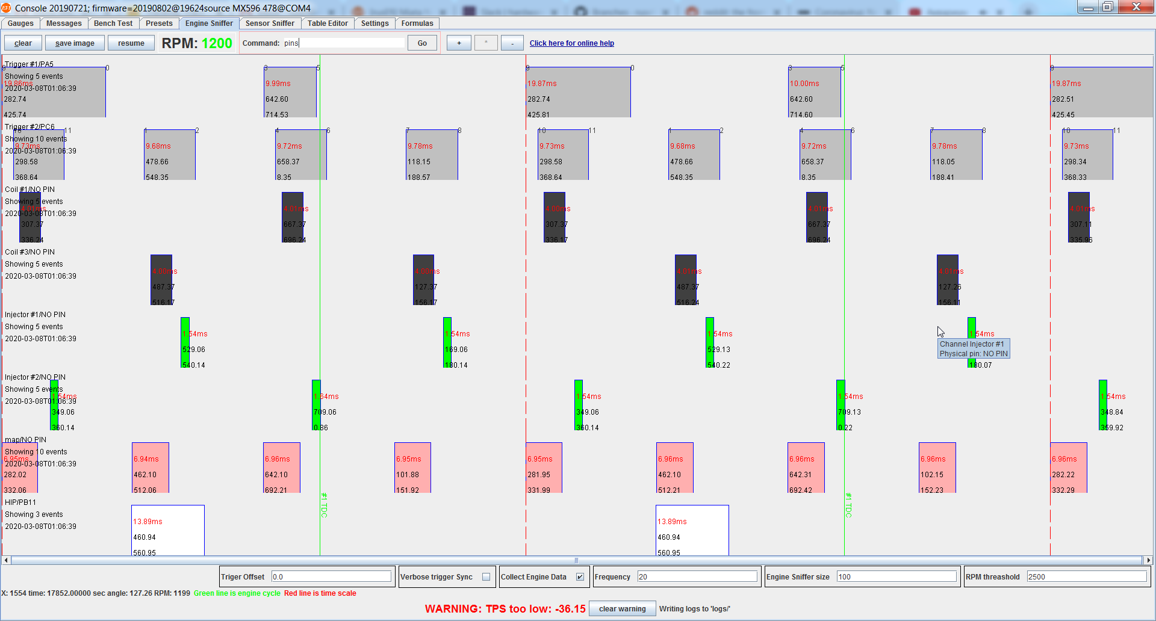Screen dimensions: 1156x621
Task: Dismiss the TPS too low warning
Action: click(x=622, y=608)
